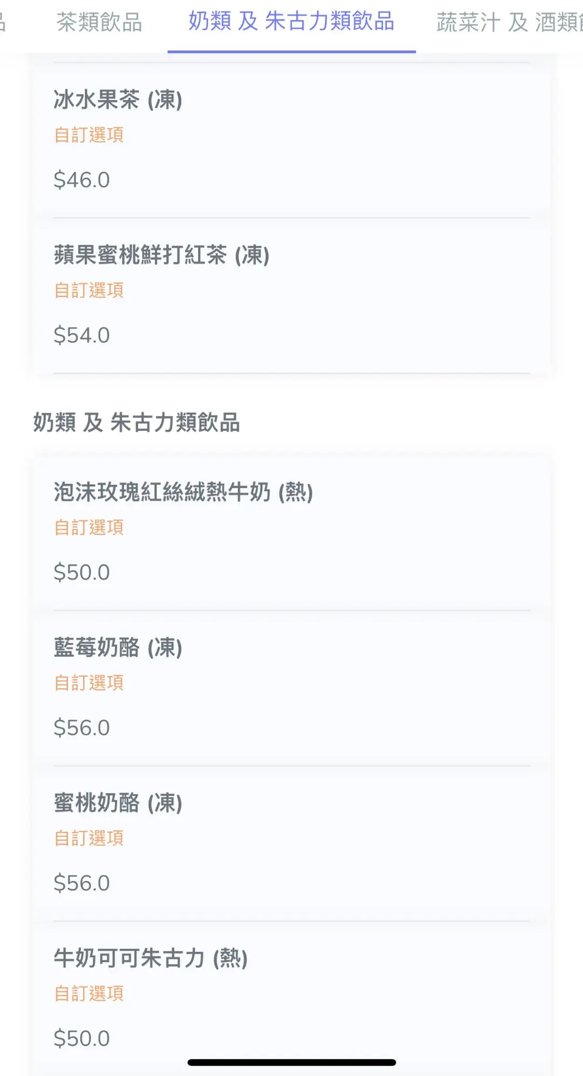Open customization options for 藍莓奶酪
The width and height of the screenshot is (583, 1076).
point(89,683)
